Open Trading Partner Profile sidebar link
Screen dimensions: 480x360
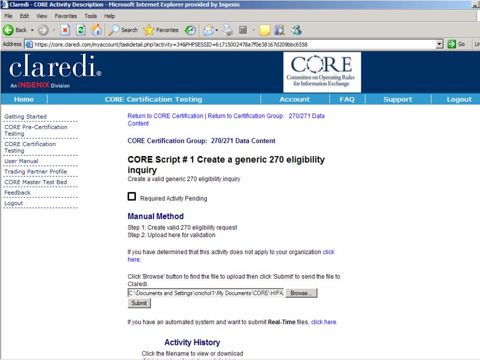tap(36, 172)
